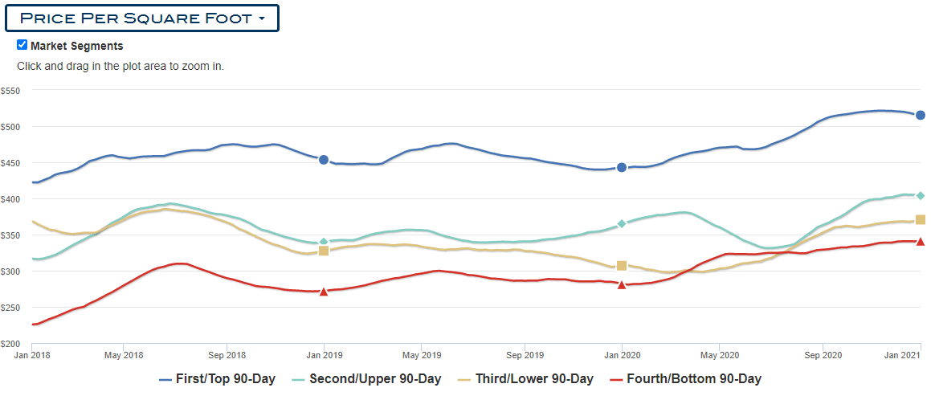Click tan square marker at Jan 2019
Image resolution: width=931 pixels, height=396 pixels.
[x=324, y=251]
